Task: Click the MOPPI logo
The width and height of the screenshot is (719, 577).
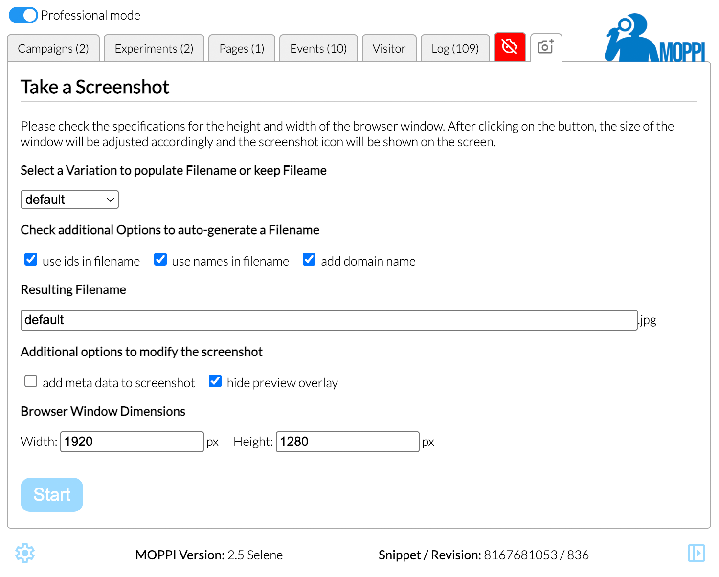Action: 655,38
